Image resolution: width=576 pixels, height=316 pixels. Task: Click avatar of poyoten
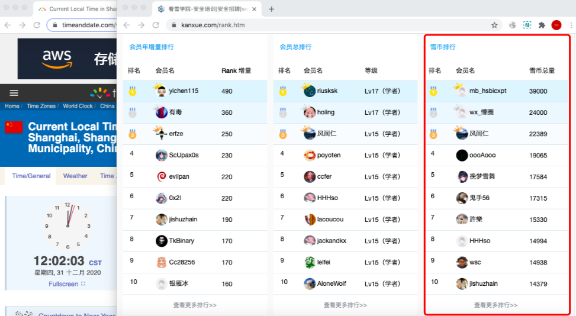(x=309, y=155)
